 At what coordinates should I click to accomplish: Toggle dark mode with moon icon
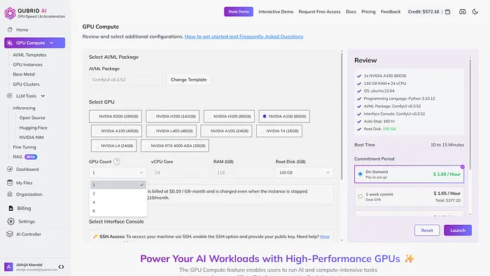pos(475,12)
